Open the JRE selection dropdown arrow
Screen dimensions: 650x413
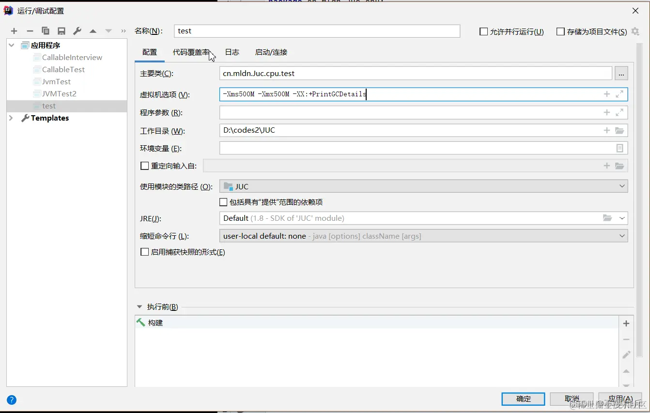coord(622,218)
